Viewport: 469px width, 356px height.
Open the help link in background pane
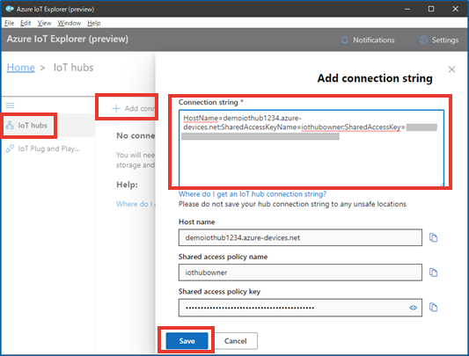[136, 204]
